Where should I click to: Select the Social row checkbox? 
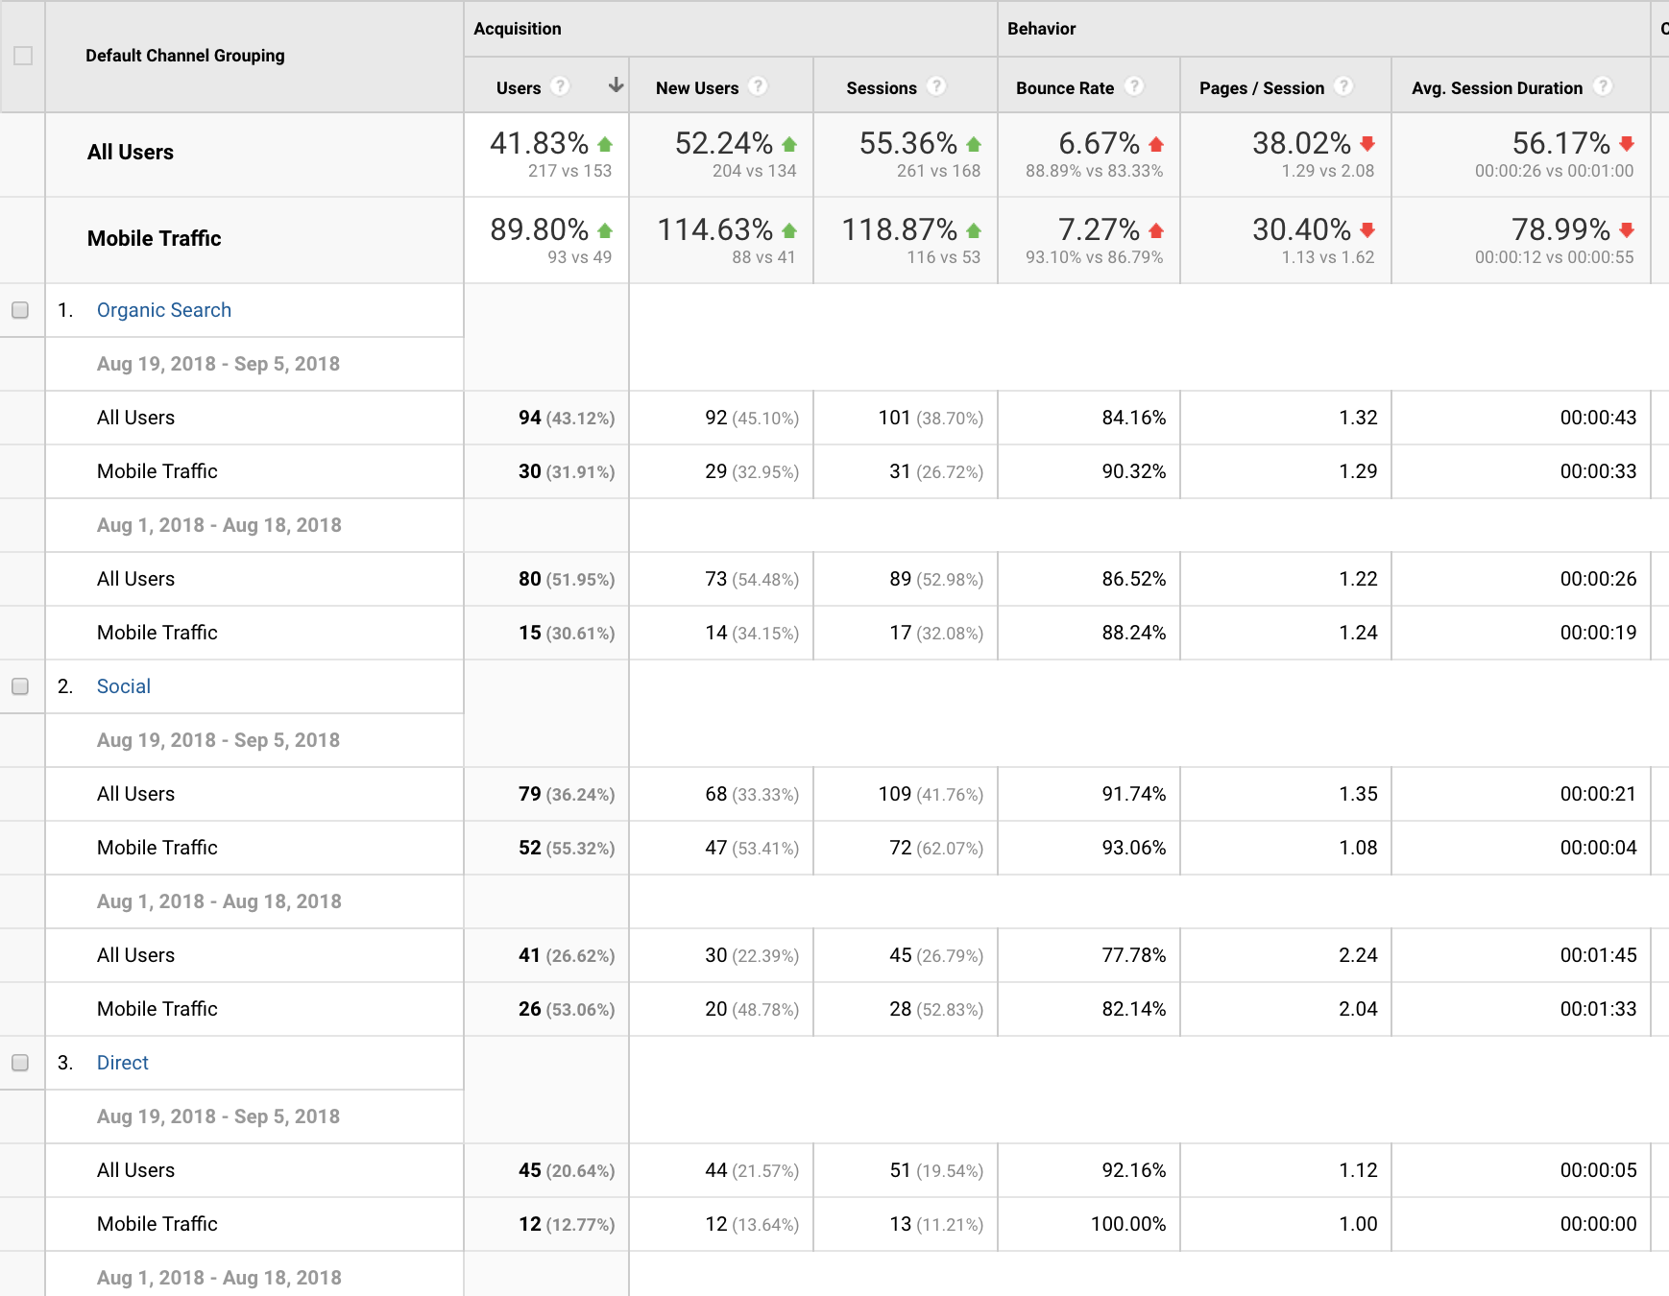pos(20,686)
